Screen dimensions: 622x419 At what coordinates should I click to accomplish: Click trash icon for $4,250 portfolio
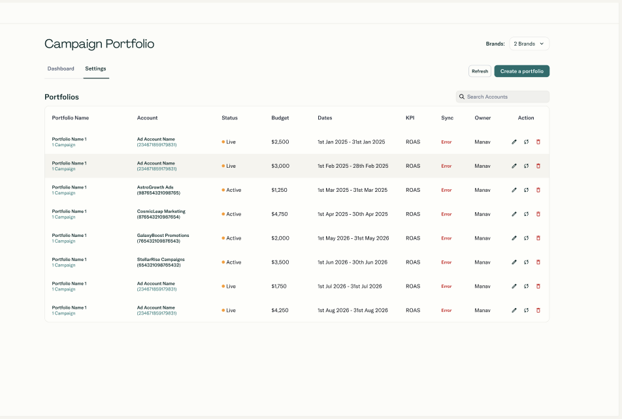538,311
